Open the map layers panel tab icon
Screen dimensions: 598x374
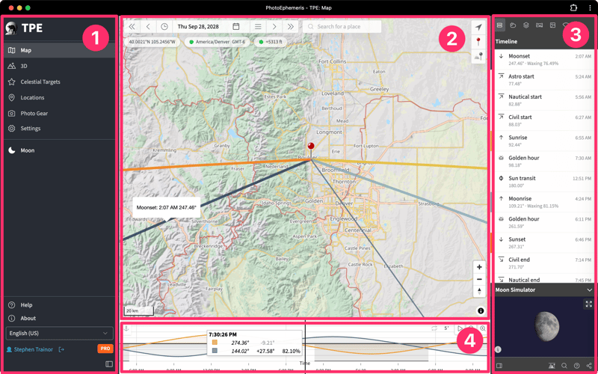click(x=526, y=25)
